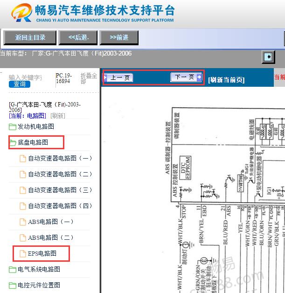This screenshot has width=285, height=293.
Task: Open ABS电路图（二） entry
Action: [51, 238]
